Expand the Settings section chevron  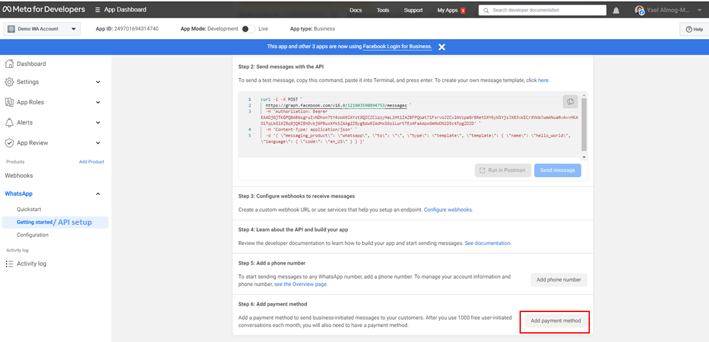98,82
